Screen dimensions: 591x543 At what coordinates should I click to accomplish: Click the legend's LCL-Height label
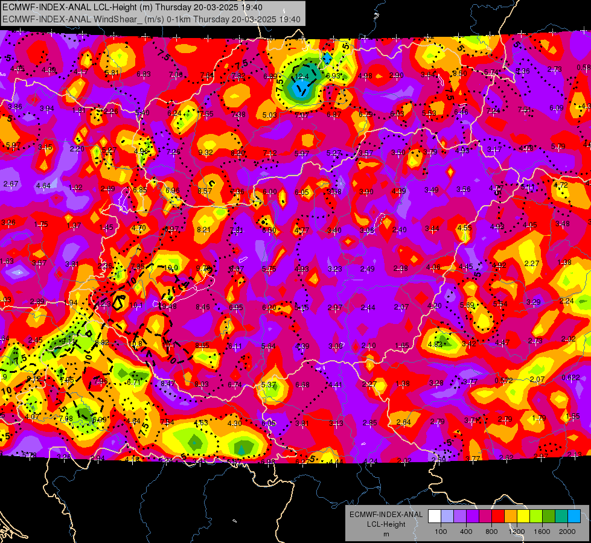tap(386, 524)
